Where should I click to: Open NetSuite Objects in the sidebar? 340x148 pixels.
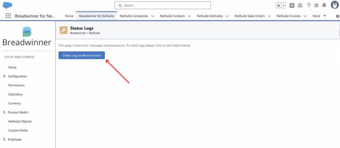pos(20,121)
